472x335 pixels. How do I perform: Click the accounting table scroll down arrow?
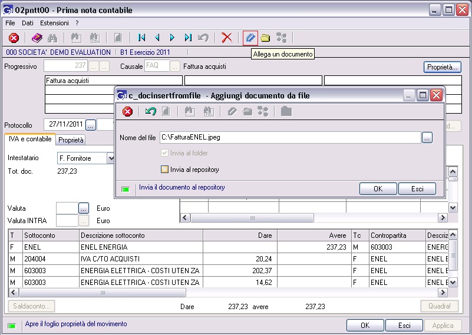453,283
